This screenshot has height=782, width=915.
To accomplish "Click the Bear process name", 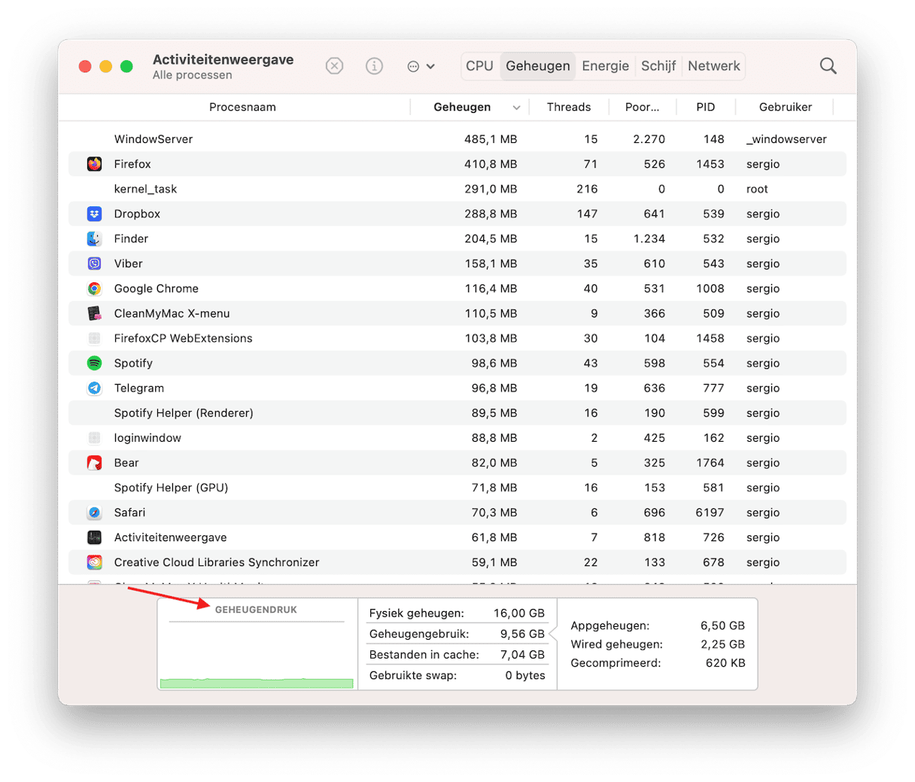I will (x=126, y=462).
